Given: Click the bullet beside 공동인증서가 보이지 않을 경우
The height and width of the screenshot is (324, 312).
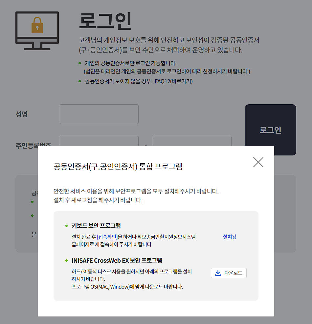Looking at the screenshot, I should [x=79, y=81].
